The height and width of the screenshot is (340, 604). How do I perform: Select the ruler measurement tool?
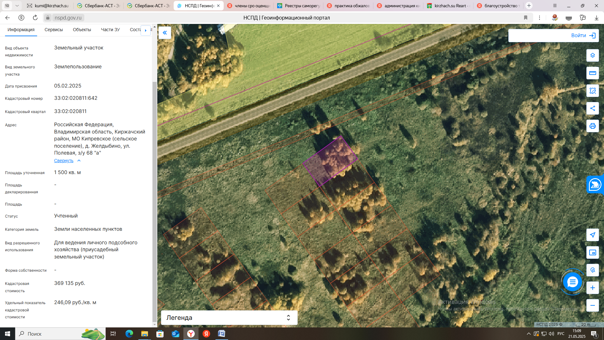click(x=592, y=73)
